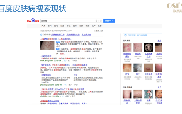Image resolution: width=182 pixels, height=114 pixels.
Task: Open the 音乐 tab
Action: (x=68, y=26)
